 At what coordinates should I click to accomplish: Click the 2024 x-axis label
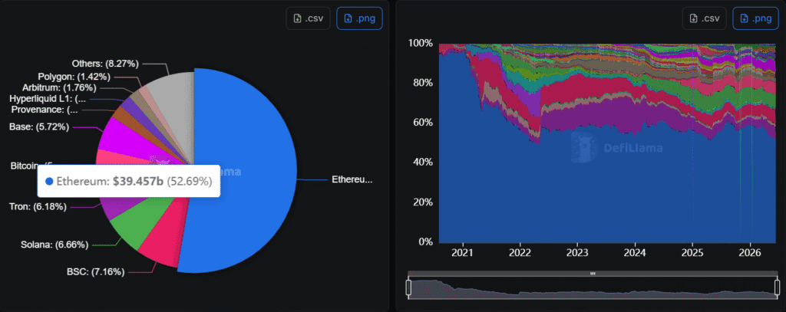(x=635, y=252)
